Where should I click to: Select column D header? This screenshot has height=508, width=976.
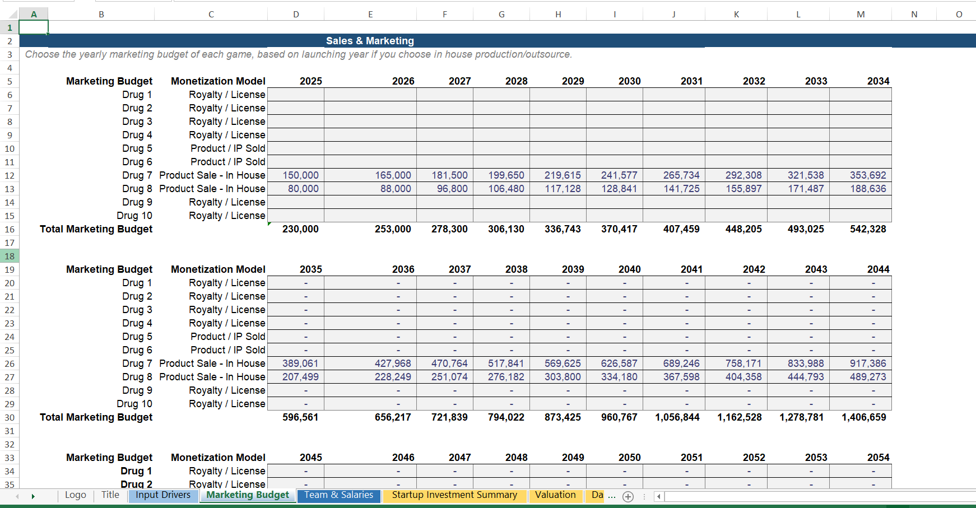pyautogui.click(x=296, y=14)
